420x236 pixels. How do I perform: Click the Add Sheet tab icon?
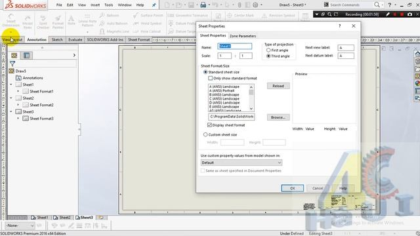click(x=102, y=218)
